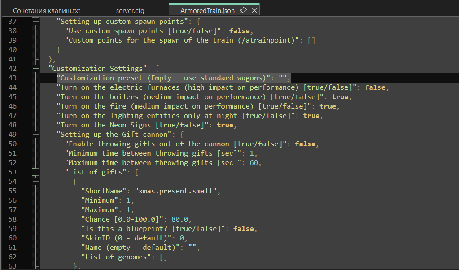Collapse the Customization Settings section
The height and width of the screenshot is (270, 459).
(x=35, y=69)
